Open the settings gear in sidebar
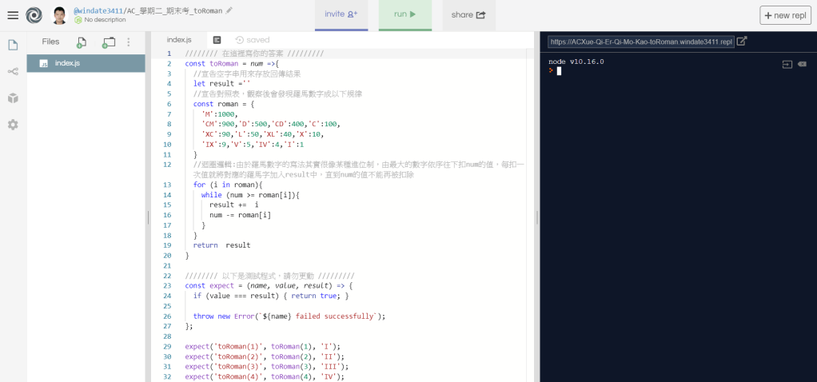The width and height of the screenshot is (817, 382). (13, 125)
